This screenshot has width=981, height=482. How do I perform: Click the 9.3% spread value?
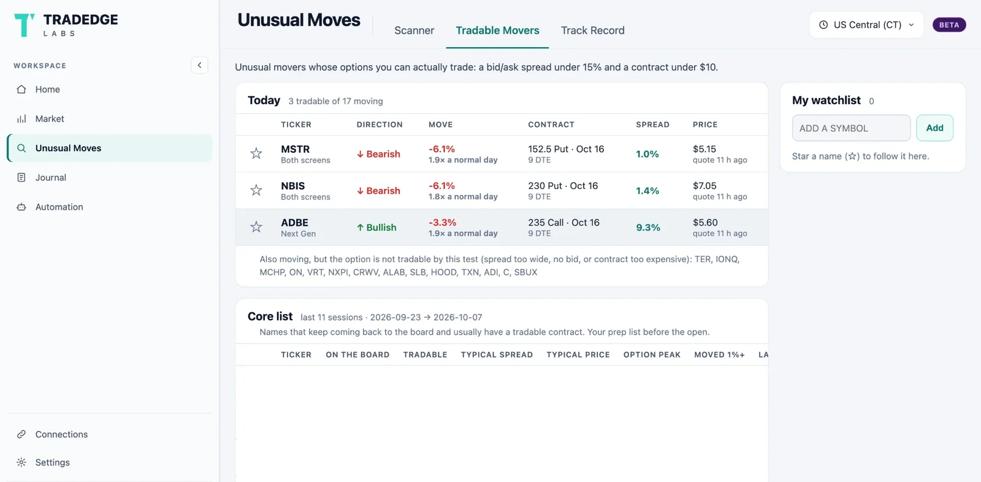pyautogui.click(x=648, y=228)
